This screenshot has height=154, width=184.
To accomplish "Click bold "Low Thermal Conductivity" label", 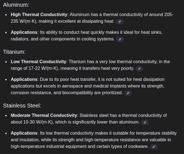I will 39,61.
